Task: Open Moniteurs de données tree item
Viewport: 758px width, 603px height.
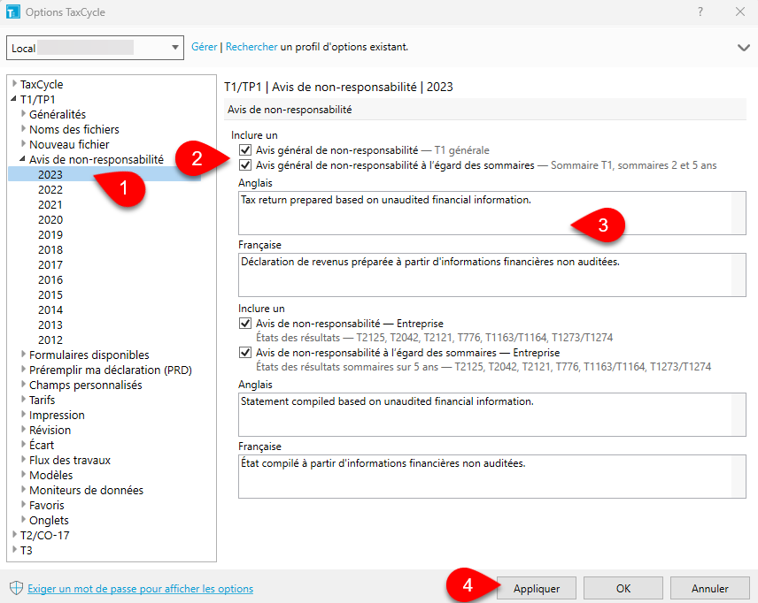Action: click(x=86, y=490)
